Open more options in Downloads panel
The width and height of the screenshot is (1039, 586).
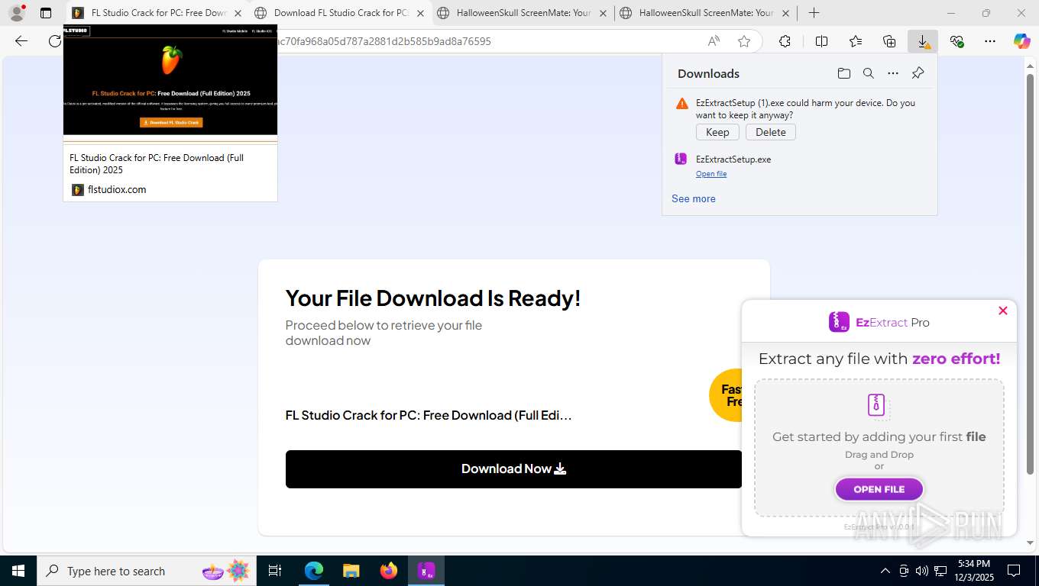[x=893, y=73]
